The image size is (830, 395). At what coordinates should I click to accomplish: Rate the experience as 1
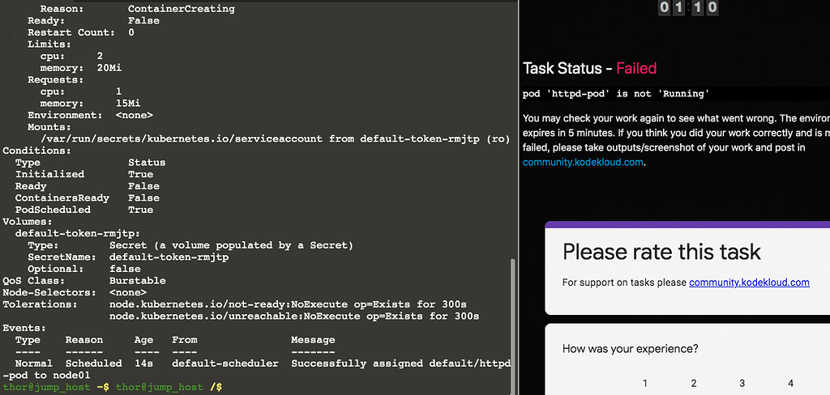pos(645,383)
